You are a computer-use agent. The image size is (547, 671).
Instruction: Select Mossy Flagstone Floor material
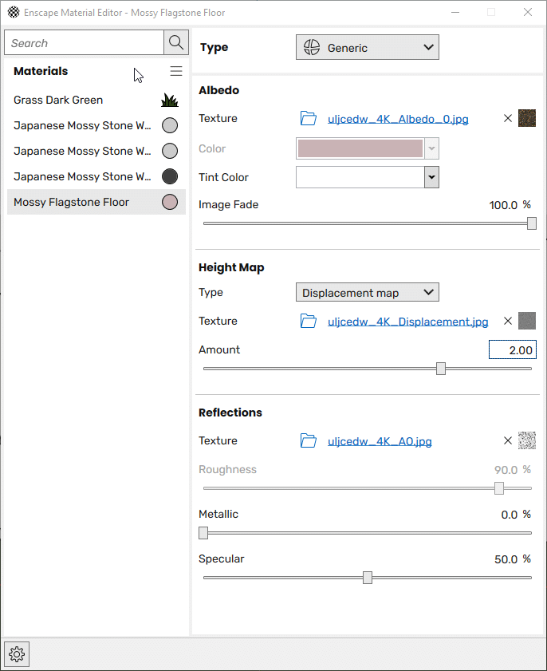point(71,203)
